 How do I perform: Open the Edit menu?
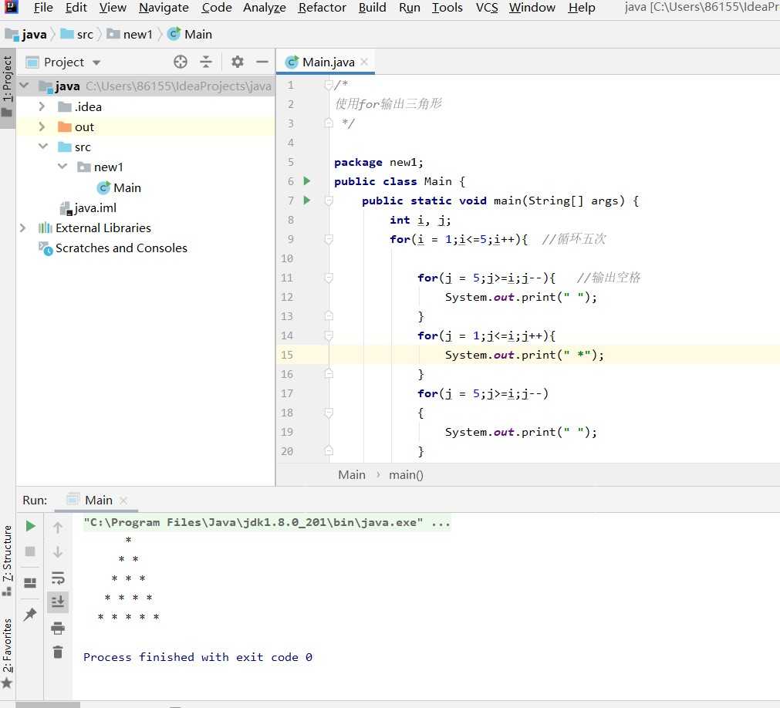[x=76, y=8]
